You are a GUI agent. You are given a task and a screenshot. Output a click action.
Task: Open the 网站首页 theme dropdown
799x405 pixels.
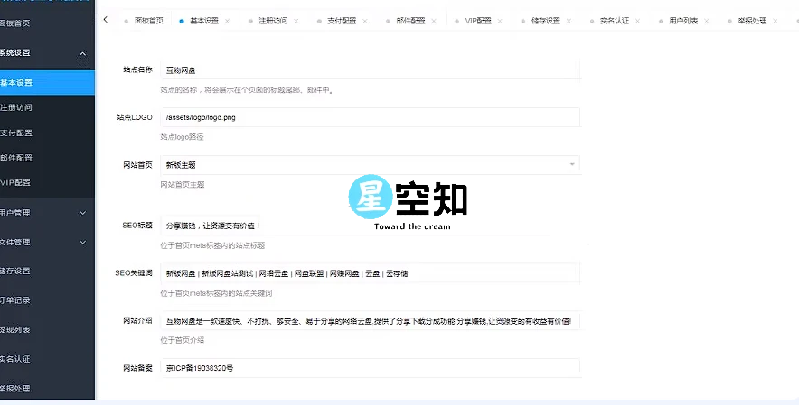(370, 165)
